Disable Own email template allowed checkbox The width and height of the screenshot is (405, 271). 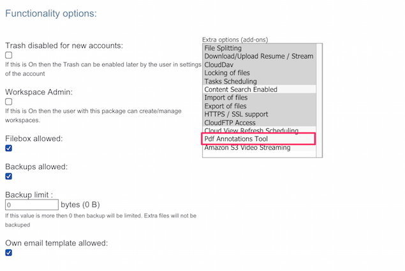coord(9,253)
